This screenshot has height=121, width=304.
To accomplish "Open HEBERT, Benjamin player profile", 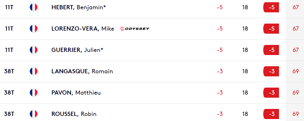I will pyautogui.click(x=79, y=7).
